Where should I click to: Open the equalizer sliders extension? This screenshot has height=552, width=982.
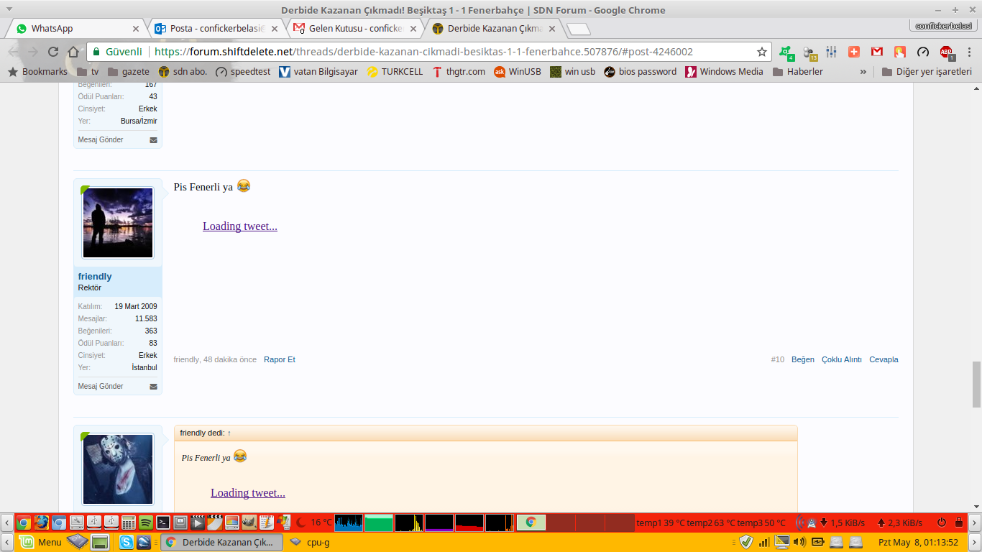pos(832,52)
